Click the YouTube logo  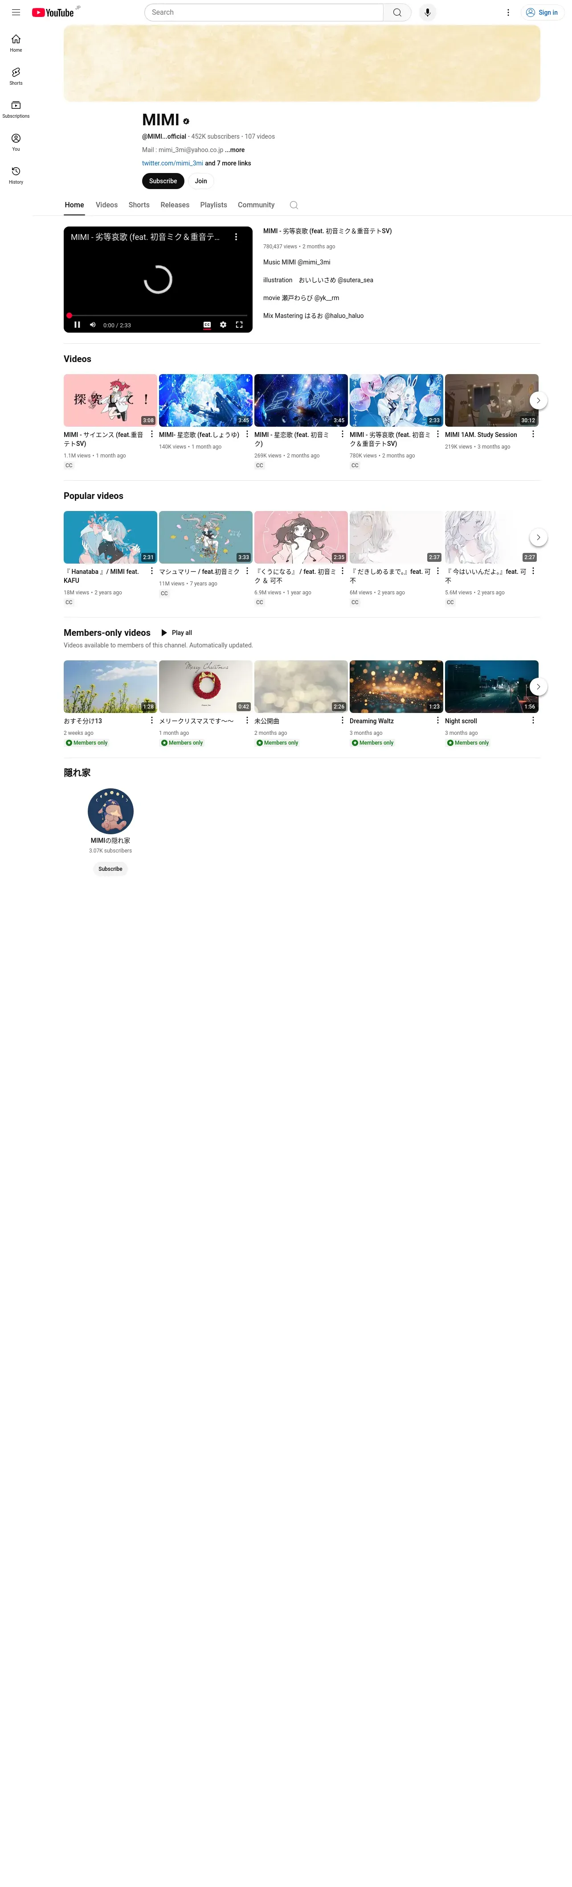pyautogui.click(x=53, y=12)
